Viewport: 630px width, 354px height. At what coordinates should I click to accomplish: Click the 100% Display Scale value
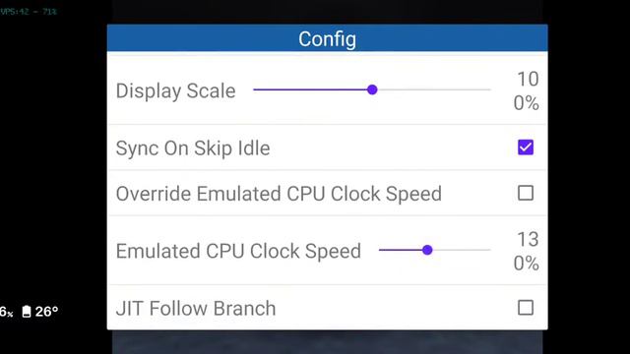(527, 91)
